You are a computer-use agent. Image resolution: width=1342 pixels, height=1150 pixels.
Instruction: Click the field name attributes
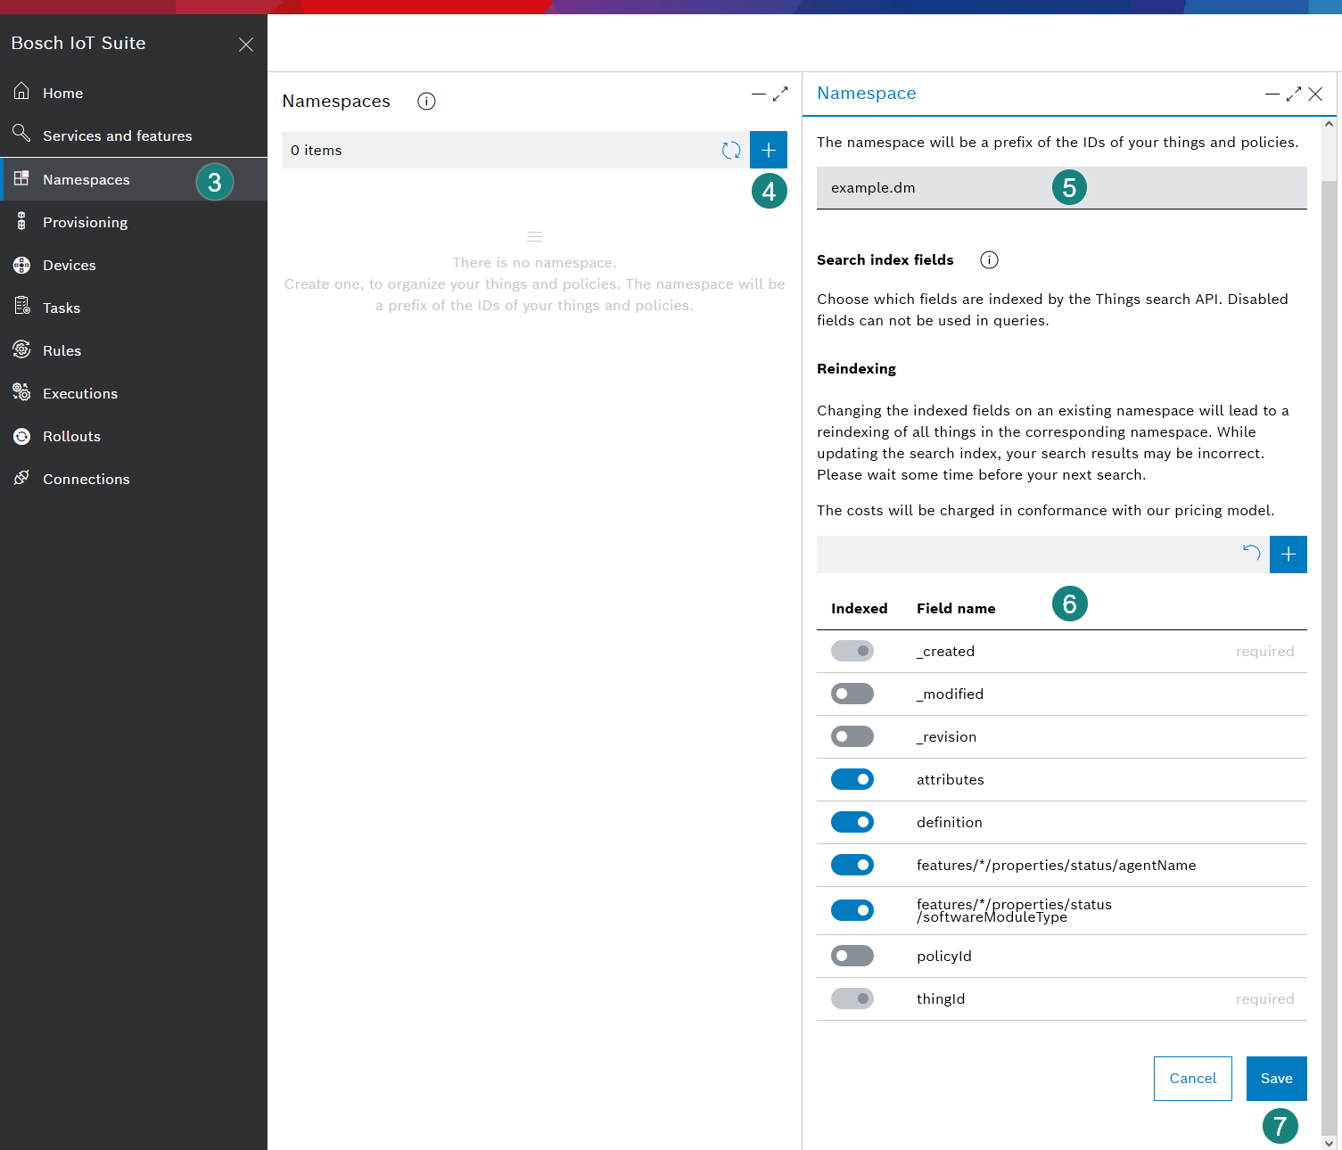click(951, 779)
